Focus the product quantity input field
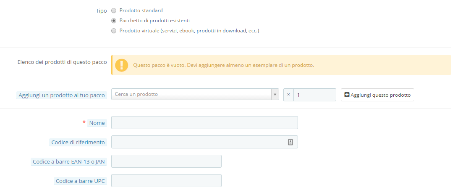455x193 pixels. (x=315, y=95)
